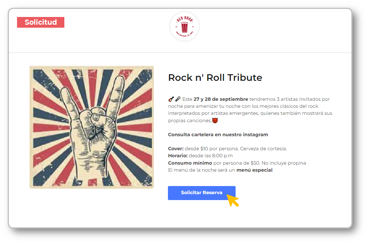Click the bold menú especial text
This screenshot has height=244, width=368.
pyautogui.click(x=254, y=170)
